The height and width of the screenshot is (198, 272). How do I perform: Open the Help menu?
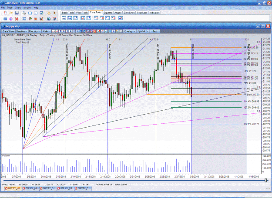(36, 8)
